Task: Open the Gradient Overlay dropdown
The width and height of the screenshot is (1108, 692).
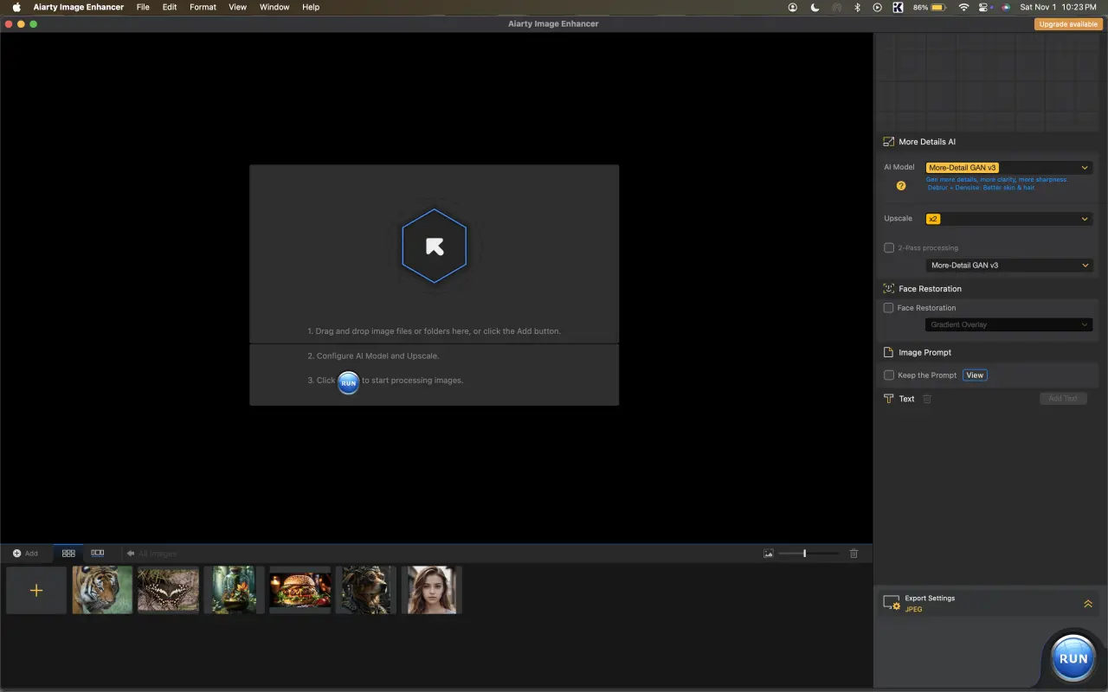Action: click(1008, 325)
